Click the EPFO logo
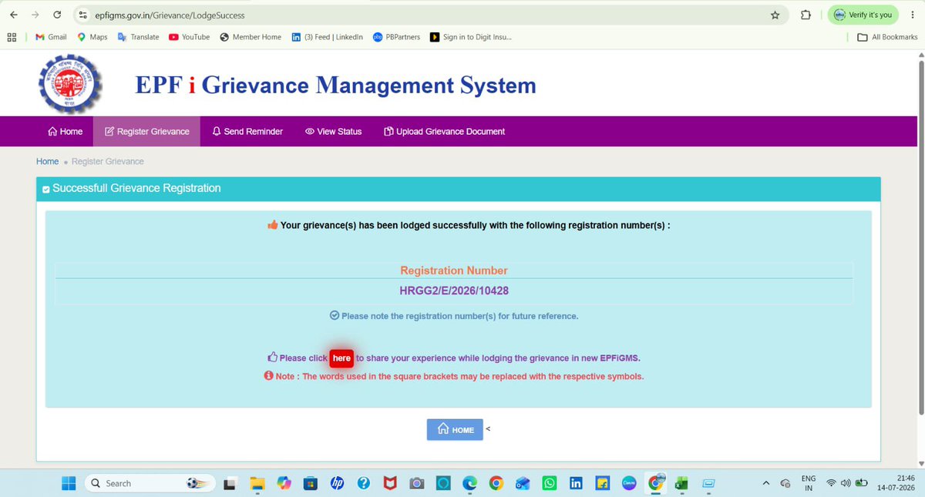Viewport: 925px width, 497px height. tap(71, 85)
